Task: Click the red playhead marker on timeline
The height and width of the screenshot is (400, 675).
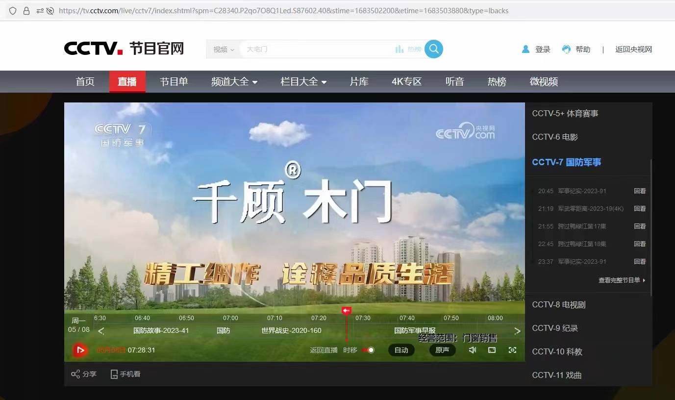Action: coord(346,310)
